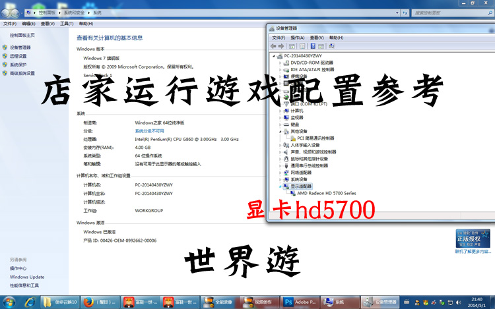Open 操作(A) menu in Device Manager

click(x=298, y=38)
